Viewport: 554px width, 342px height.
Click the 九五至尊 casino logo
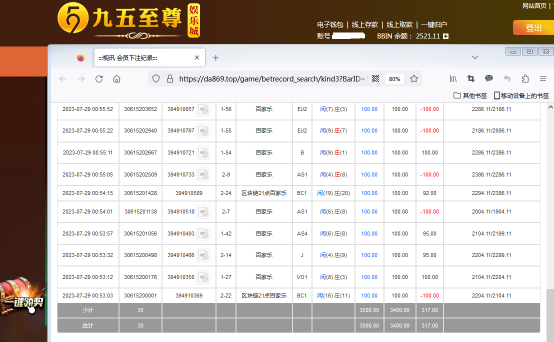point(129,20)
